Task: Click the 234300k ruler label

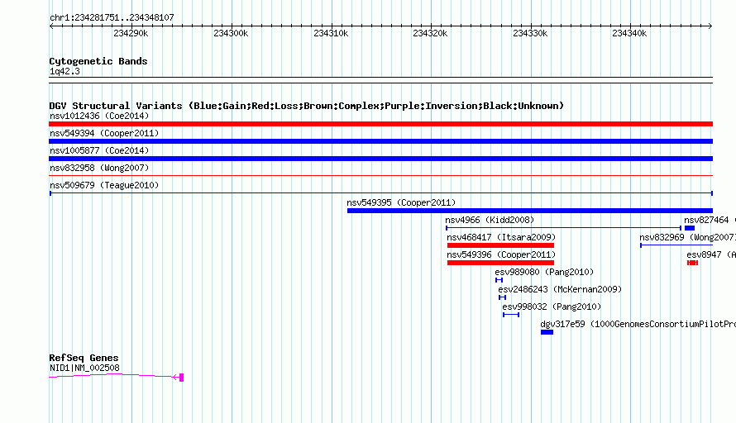Action: (x=231, y=33)
